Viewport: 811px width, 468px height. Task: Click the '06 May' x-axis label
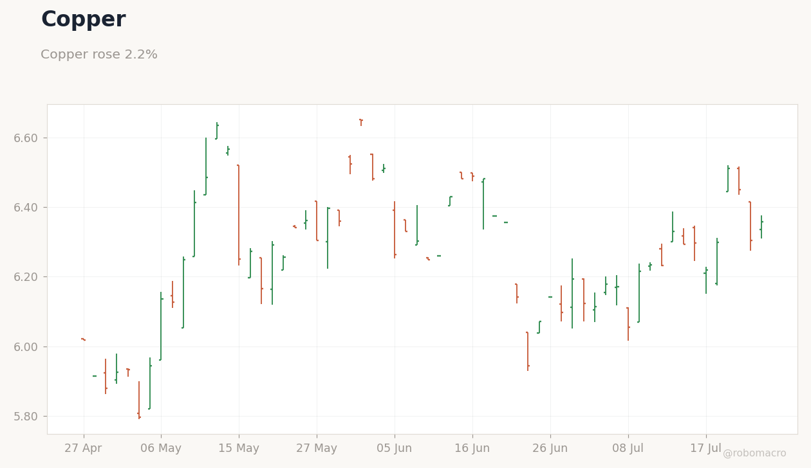click(x=161, y=448)
